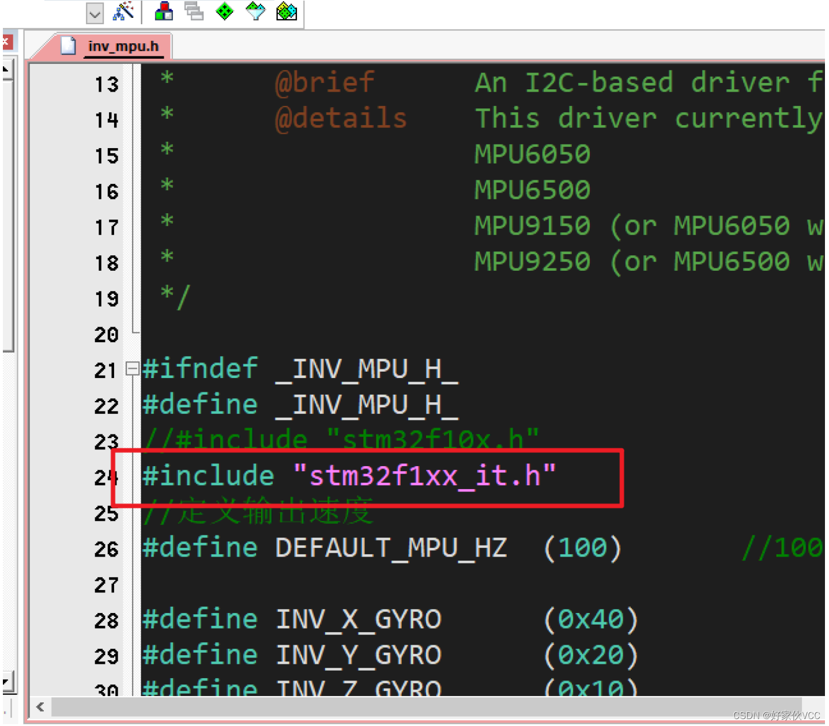Click the MPU6500 text on line 16
829x726 pixels.
coord(533,190)
